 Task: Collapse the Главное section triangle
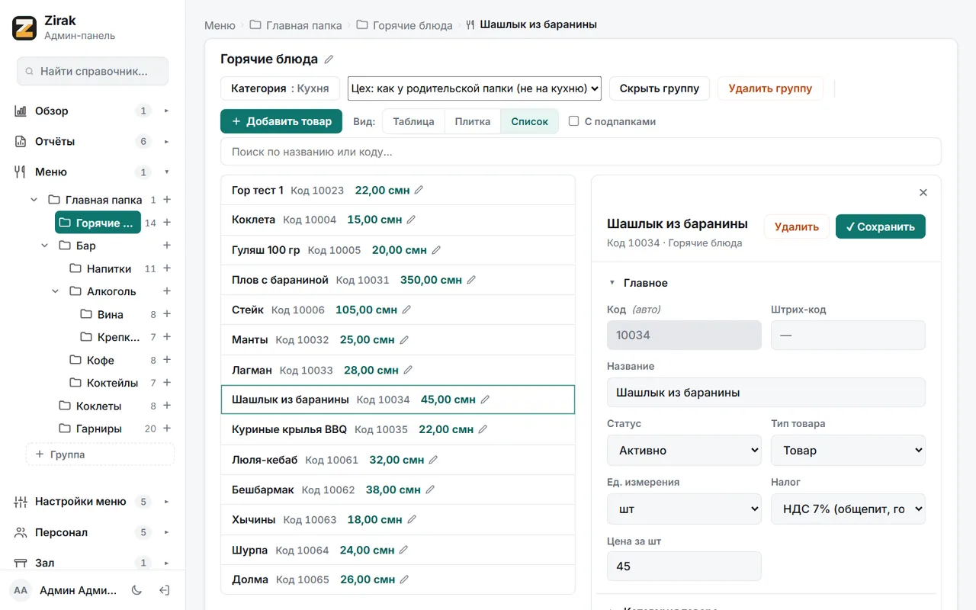pos(612,283)
